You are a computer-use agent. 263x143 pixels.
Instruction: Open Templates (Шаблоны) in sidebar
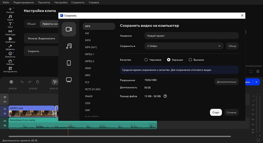coord(10,40)
